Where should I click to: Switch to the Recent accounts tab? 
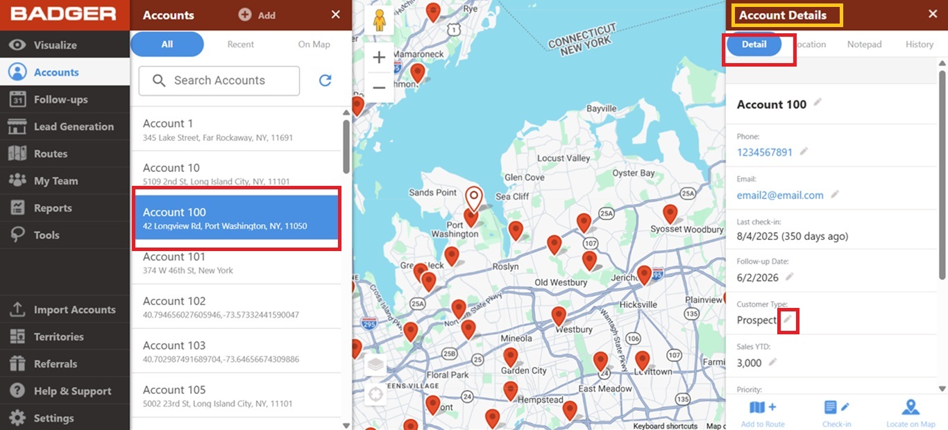[x=241, y=44]
